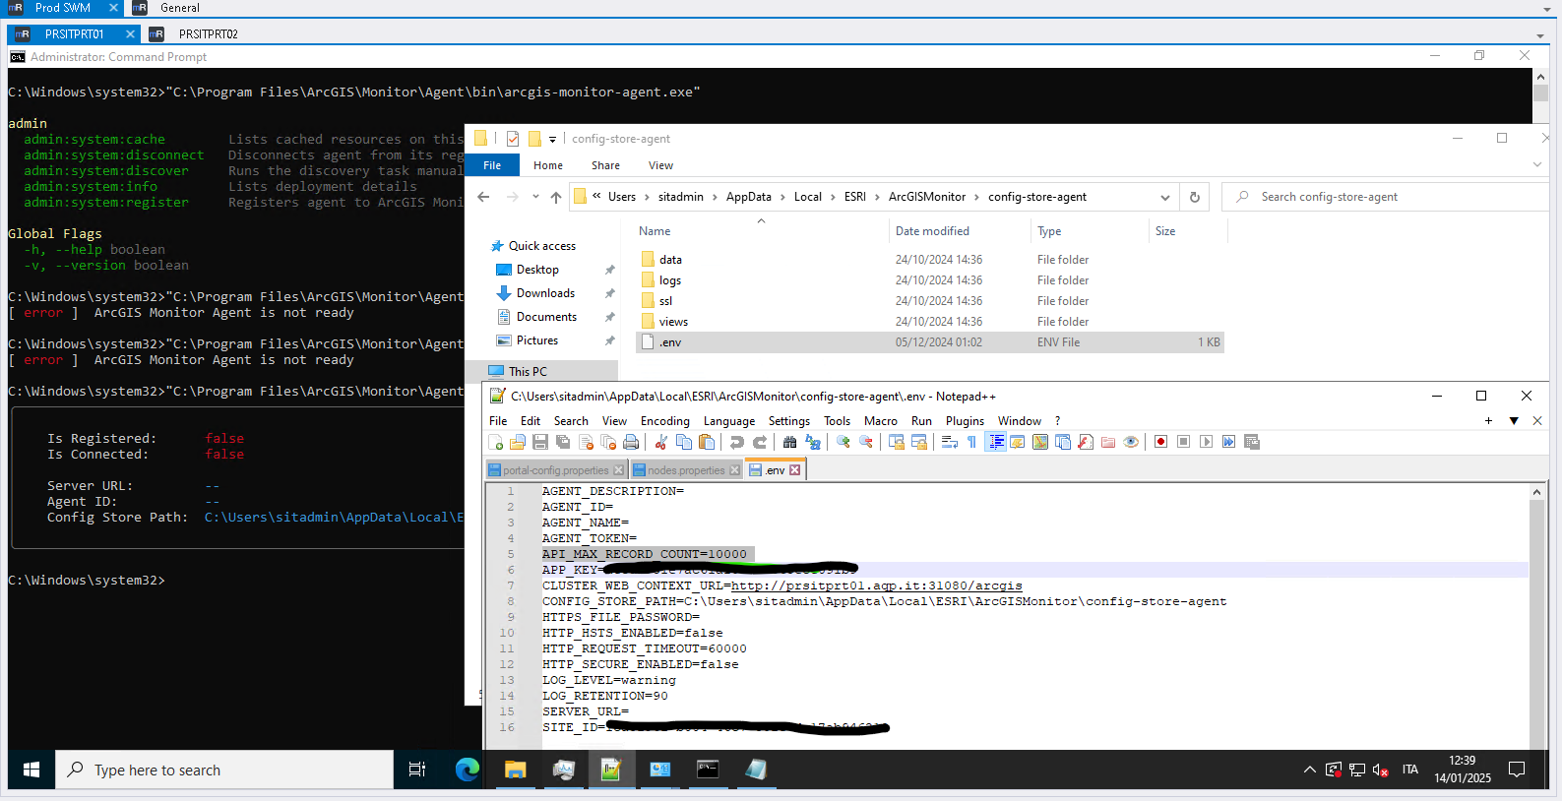
Task: Open the Language menu in Notepad++
Action: (x=729, y=421)
